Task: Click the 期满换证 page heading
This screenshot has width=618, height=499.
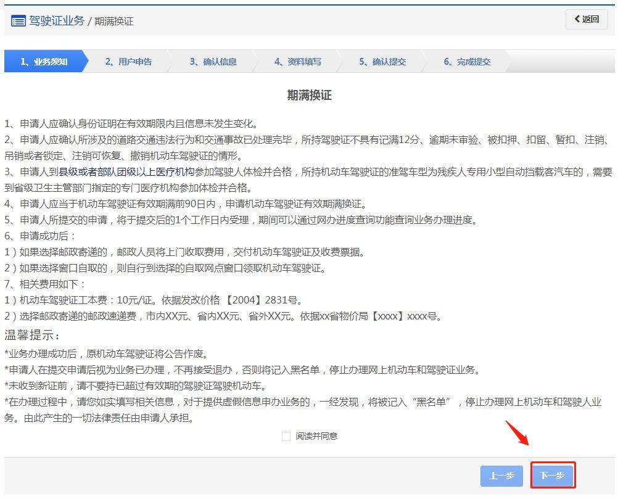Action: (x=309, y=96)
